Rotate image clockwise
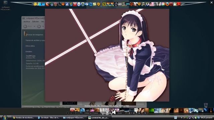 point(134,113)
